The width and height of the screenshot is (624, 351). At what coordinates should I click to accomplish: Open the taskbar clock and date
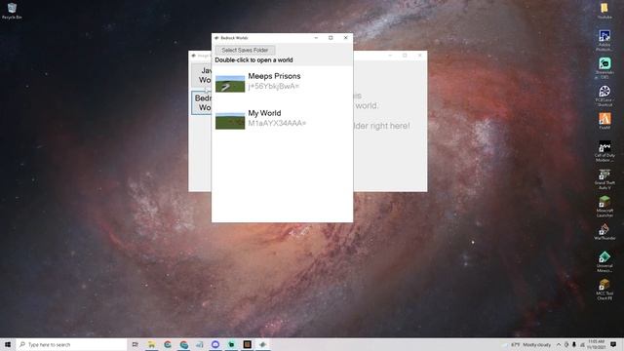[x=596, y=344]
